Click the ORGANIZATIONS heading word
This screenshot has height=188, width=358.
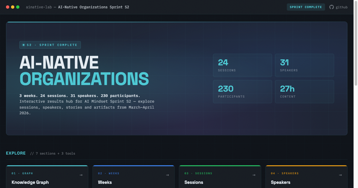pyautogui.click(x=84, y=79)
